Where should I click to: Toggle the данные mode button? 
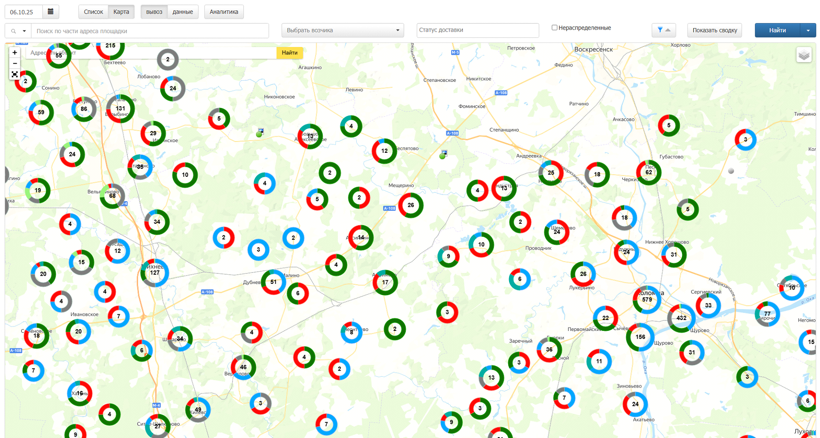(x=182, y=12)
